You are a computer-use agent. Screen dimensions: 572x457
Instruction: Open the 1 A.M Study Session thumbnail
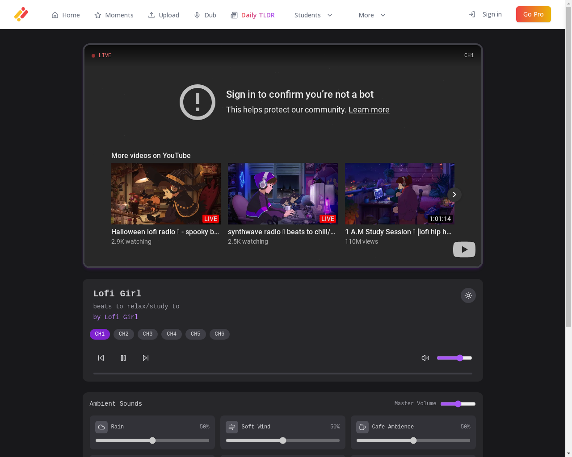400,194
